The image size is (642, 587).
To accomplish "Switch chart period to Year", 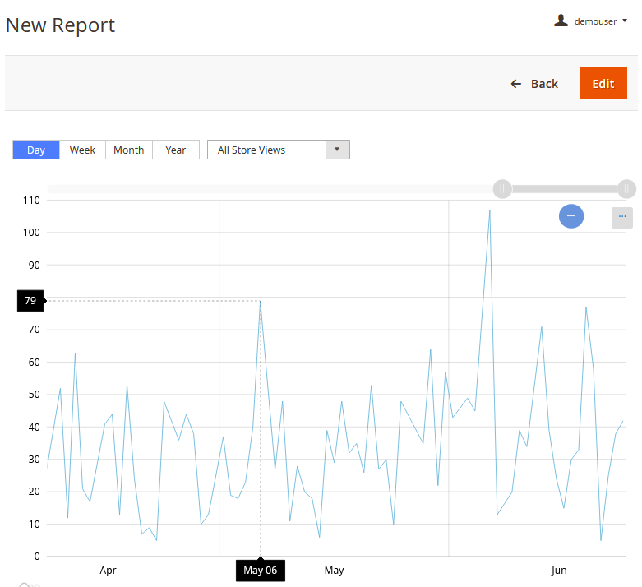I will [175, 150].
